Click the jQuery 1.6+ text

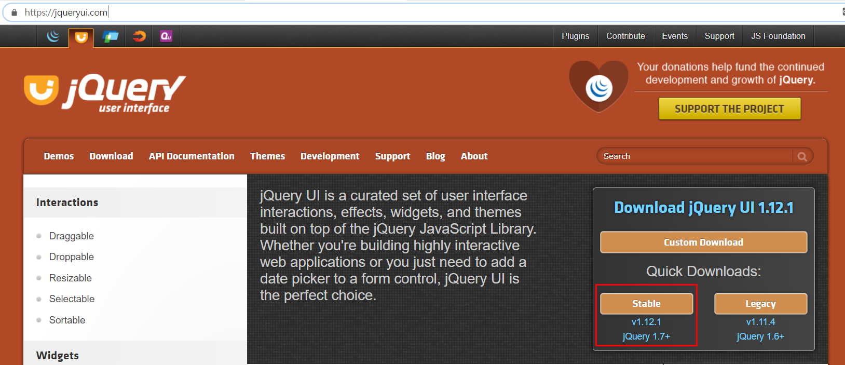(x=760, y=336)
